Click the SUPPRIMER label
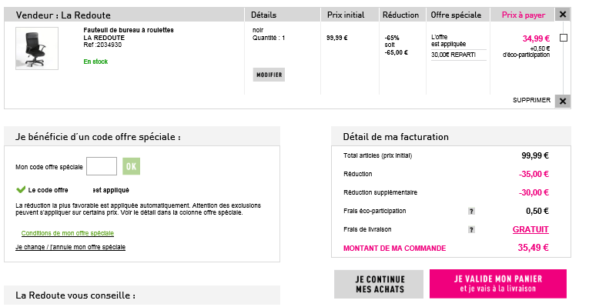This screenshot has width=589, height=307. pos(531,100)
